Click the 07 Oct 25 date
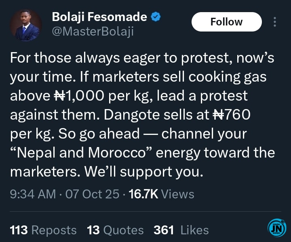Image resolution: width=291 pixels, height=242 pixels. click(x=92, y=194)
